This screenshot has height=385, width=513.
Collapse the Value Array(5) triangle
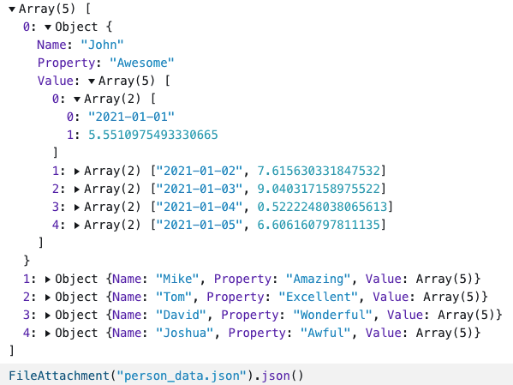pos(92,81)
